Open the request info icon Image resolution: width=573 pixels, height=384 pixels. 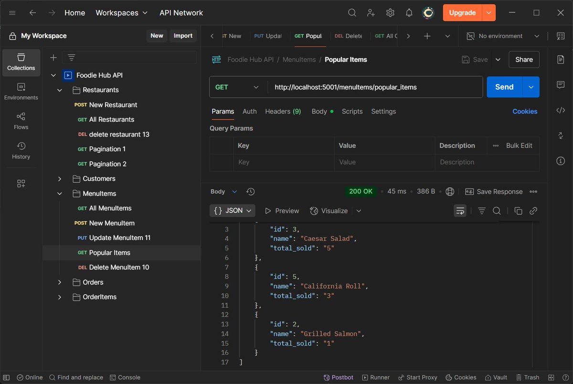click(x=561, y=161)
